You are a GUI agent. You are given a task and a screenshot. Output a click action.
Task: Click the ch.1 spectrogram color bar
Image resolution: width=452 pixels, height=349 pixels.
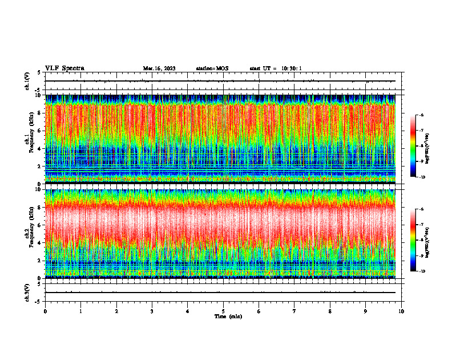click(413, 146)
